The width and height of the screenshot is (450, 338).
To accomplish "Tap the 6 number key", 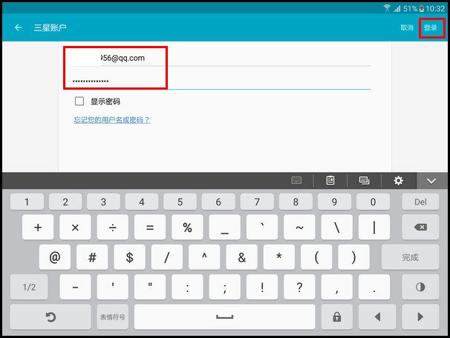I will tap(218, 202).
